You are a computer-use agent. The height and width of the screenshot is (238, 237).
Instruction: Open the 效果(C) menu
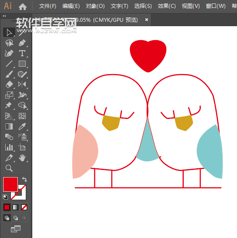[x=167, y=6]
